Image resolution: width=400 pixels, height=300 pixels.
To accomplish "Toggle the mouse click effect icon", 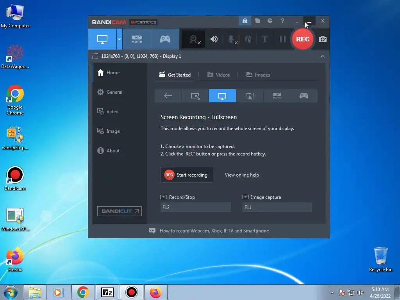I will 248,39.
